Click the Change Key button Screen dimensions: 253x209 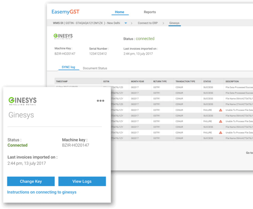coord(31,181)
